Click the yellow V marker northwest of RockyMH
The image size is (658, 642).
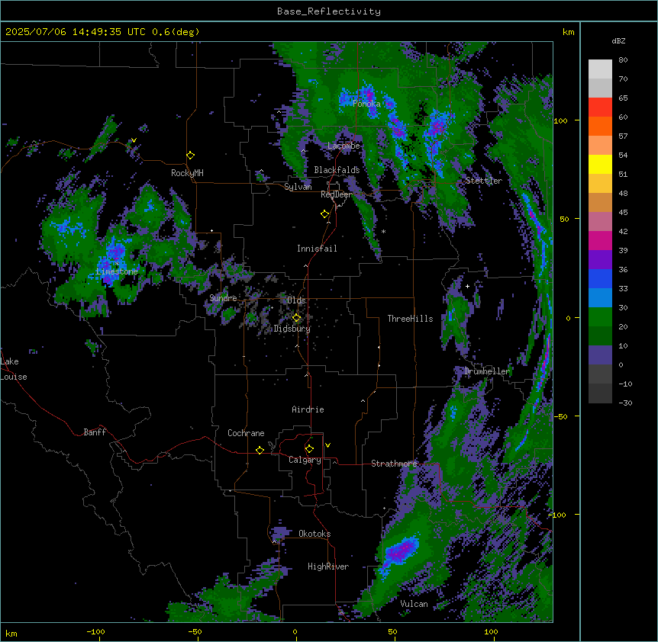click(134, 140)
